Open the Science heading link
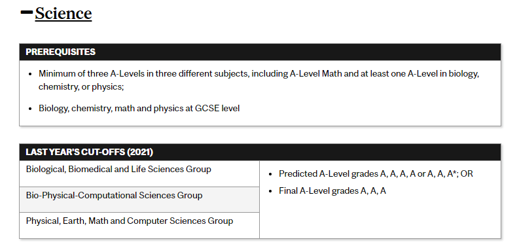The height and width of the screenshot is (252, 517). click(63, 14)
